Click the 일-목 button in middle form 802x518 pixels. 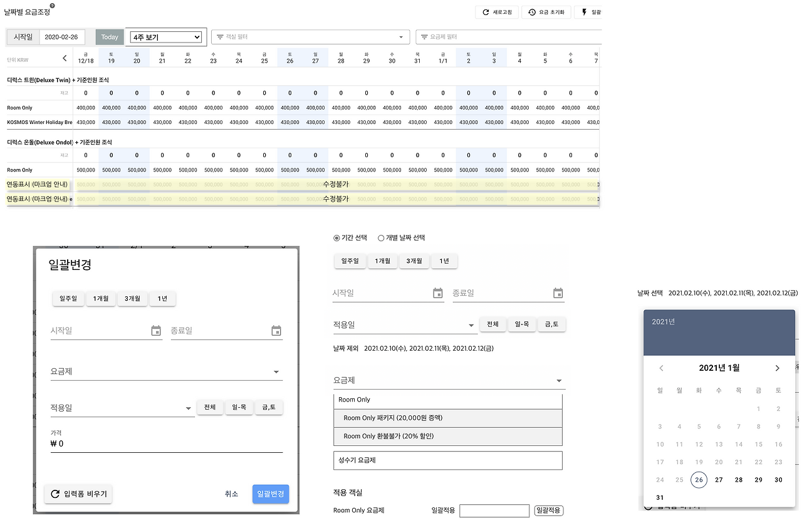(522, 324)
